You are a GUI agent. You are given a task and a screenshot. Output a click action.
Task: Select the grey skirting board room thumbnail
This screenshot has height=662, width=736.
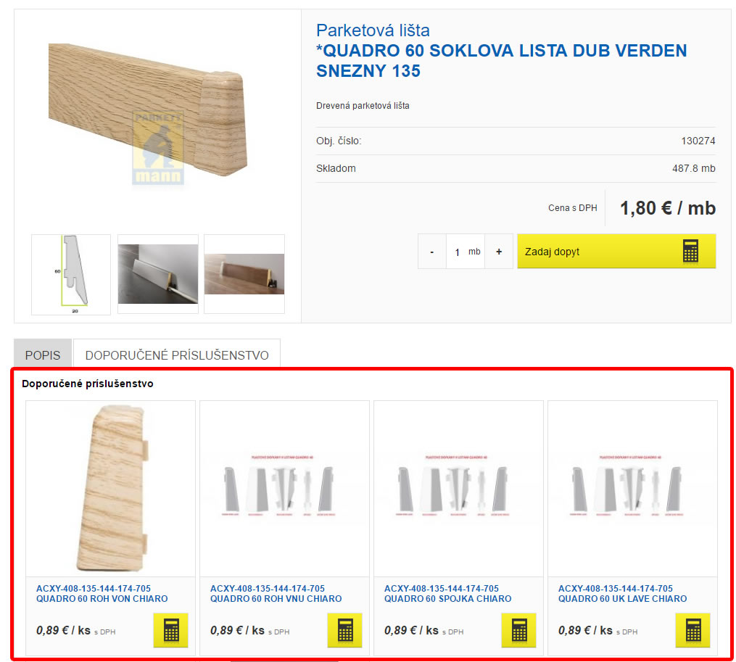coord(158,274)
